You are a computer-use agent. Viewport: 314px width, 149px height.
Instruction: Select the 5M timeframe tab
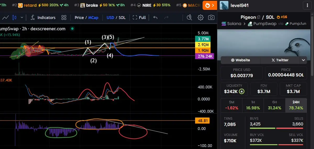pos(232,105)
